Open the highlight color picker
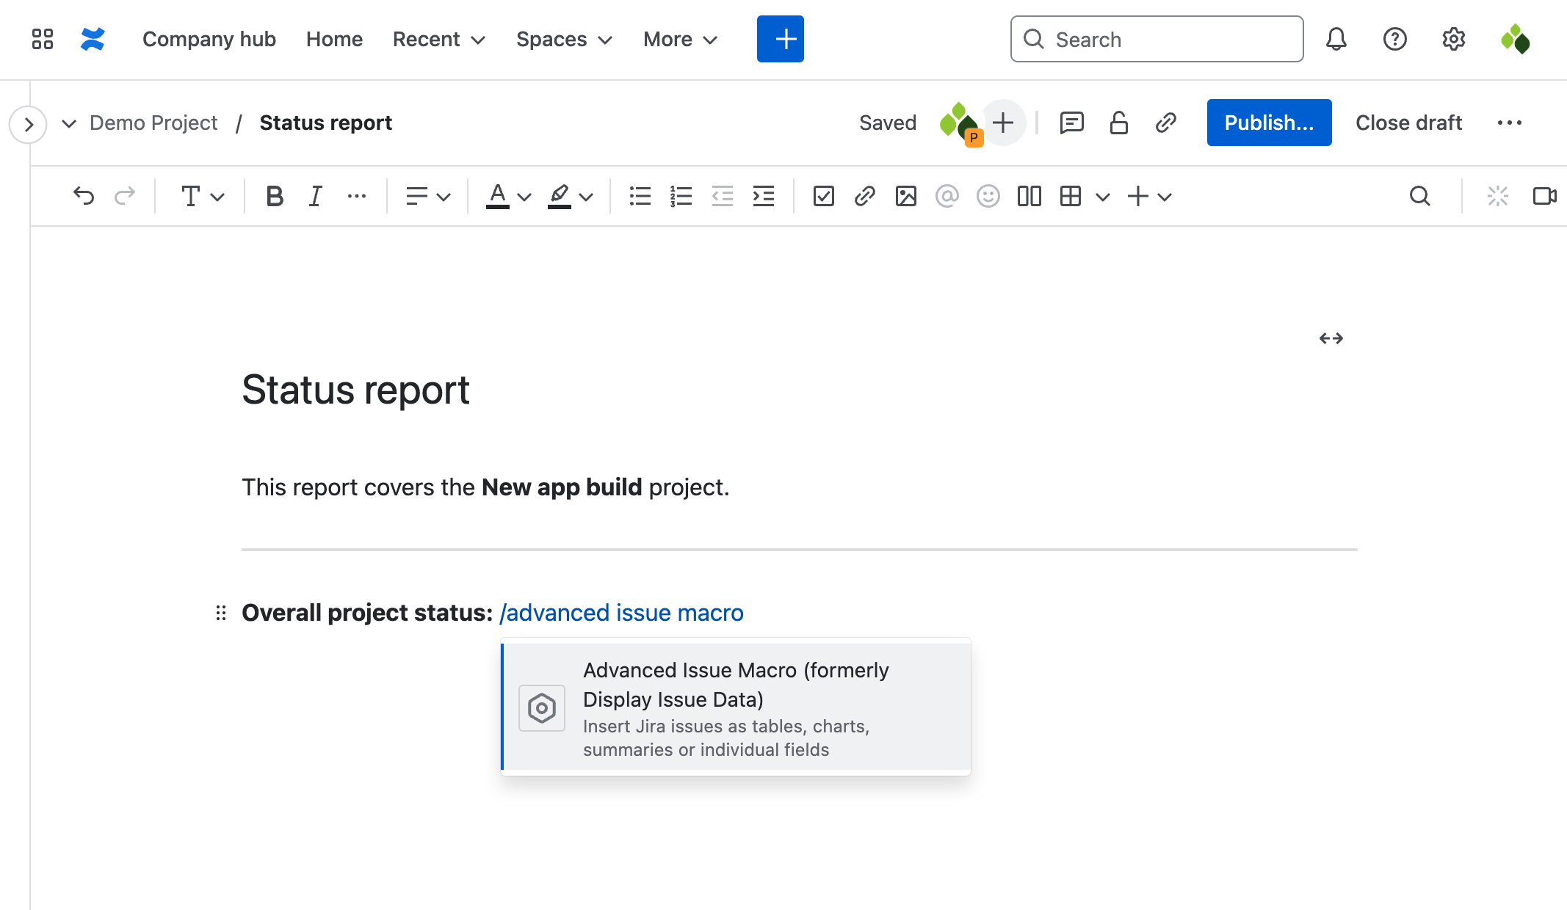The image size is (1567, 910). point(569,196)
